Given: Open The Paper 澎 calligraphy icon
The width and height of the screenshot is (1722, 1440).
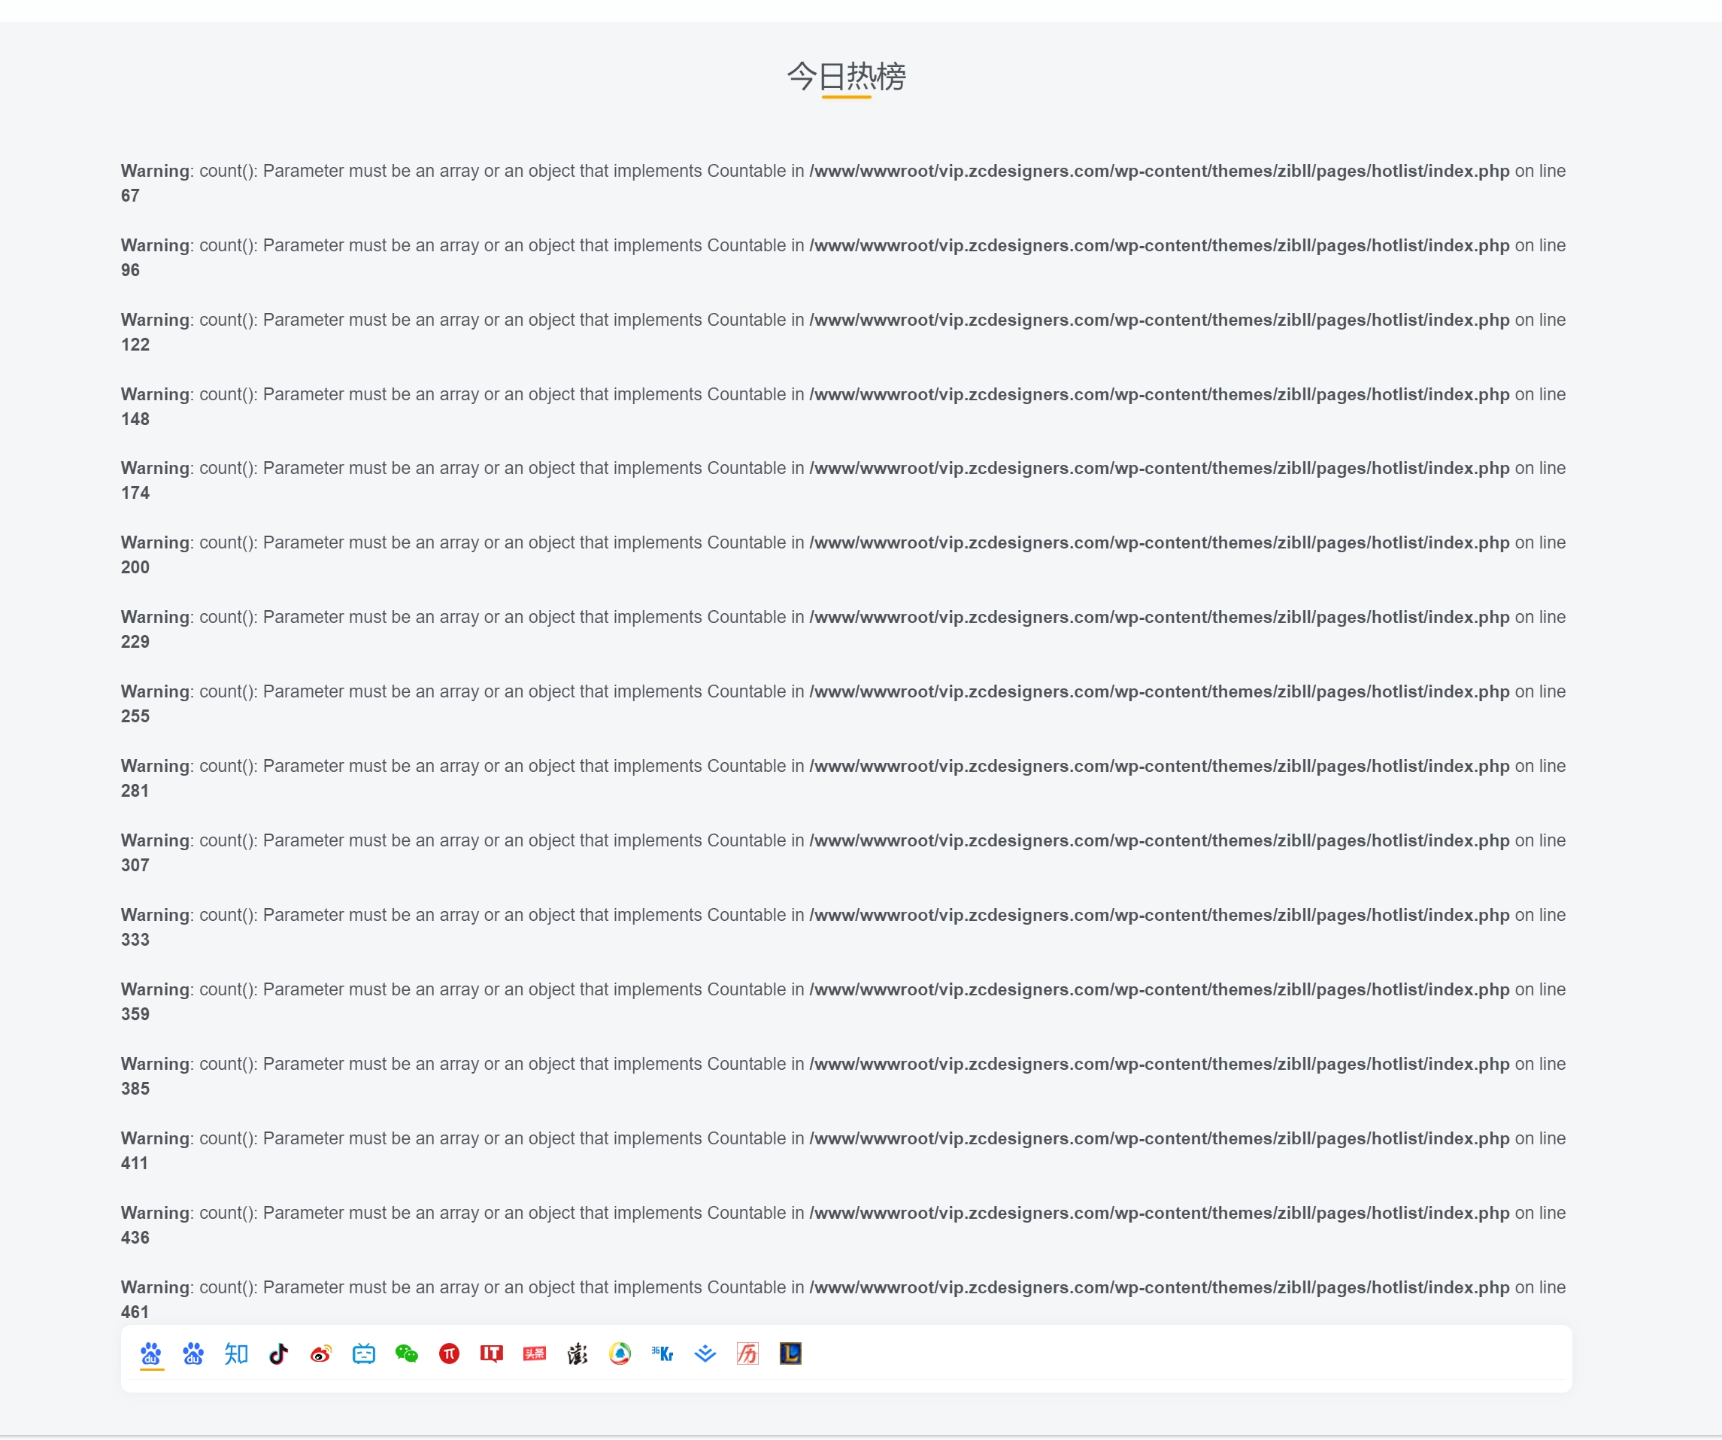Looking at the screenshot, I should (x=578, y=1353).
